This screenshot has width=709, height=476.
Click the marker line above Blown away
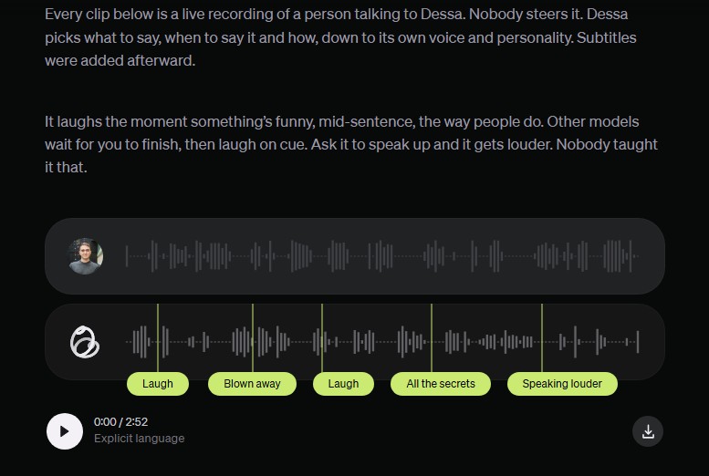[253, 337]
